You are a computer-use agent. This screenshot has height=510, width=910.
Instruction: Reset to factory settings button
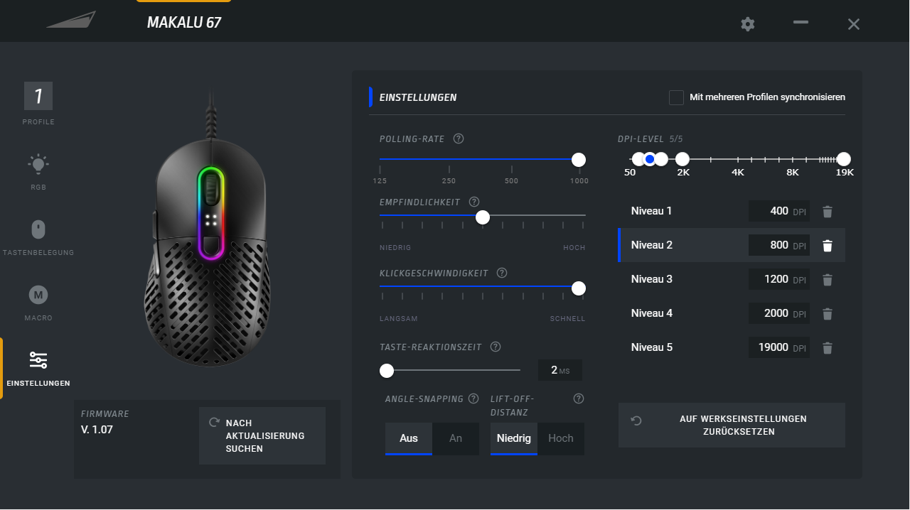pos(732,425)
